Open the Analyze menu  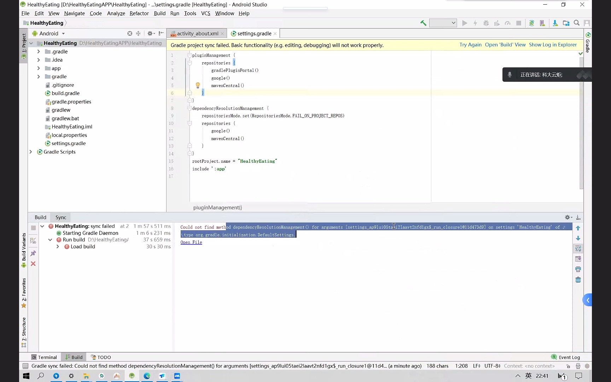[x=116, y=13]
